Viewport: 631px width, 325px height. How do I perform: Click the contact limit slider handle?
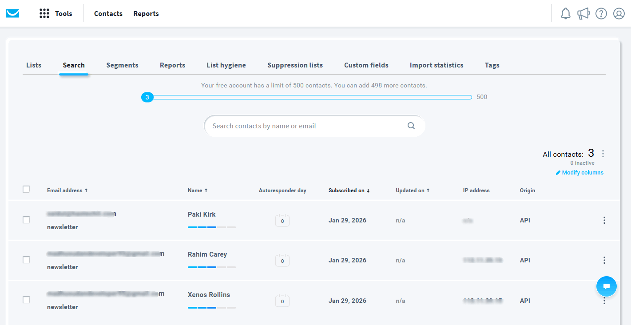click(x=147, y=97)
